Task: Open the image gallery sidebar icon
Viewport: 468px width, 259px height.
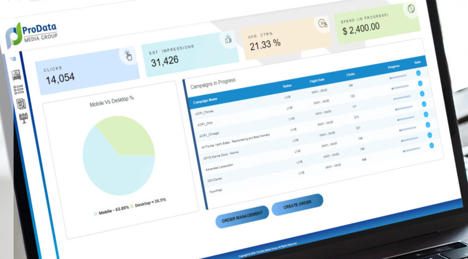Action: (16, 75)
